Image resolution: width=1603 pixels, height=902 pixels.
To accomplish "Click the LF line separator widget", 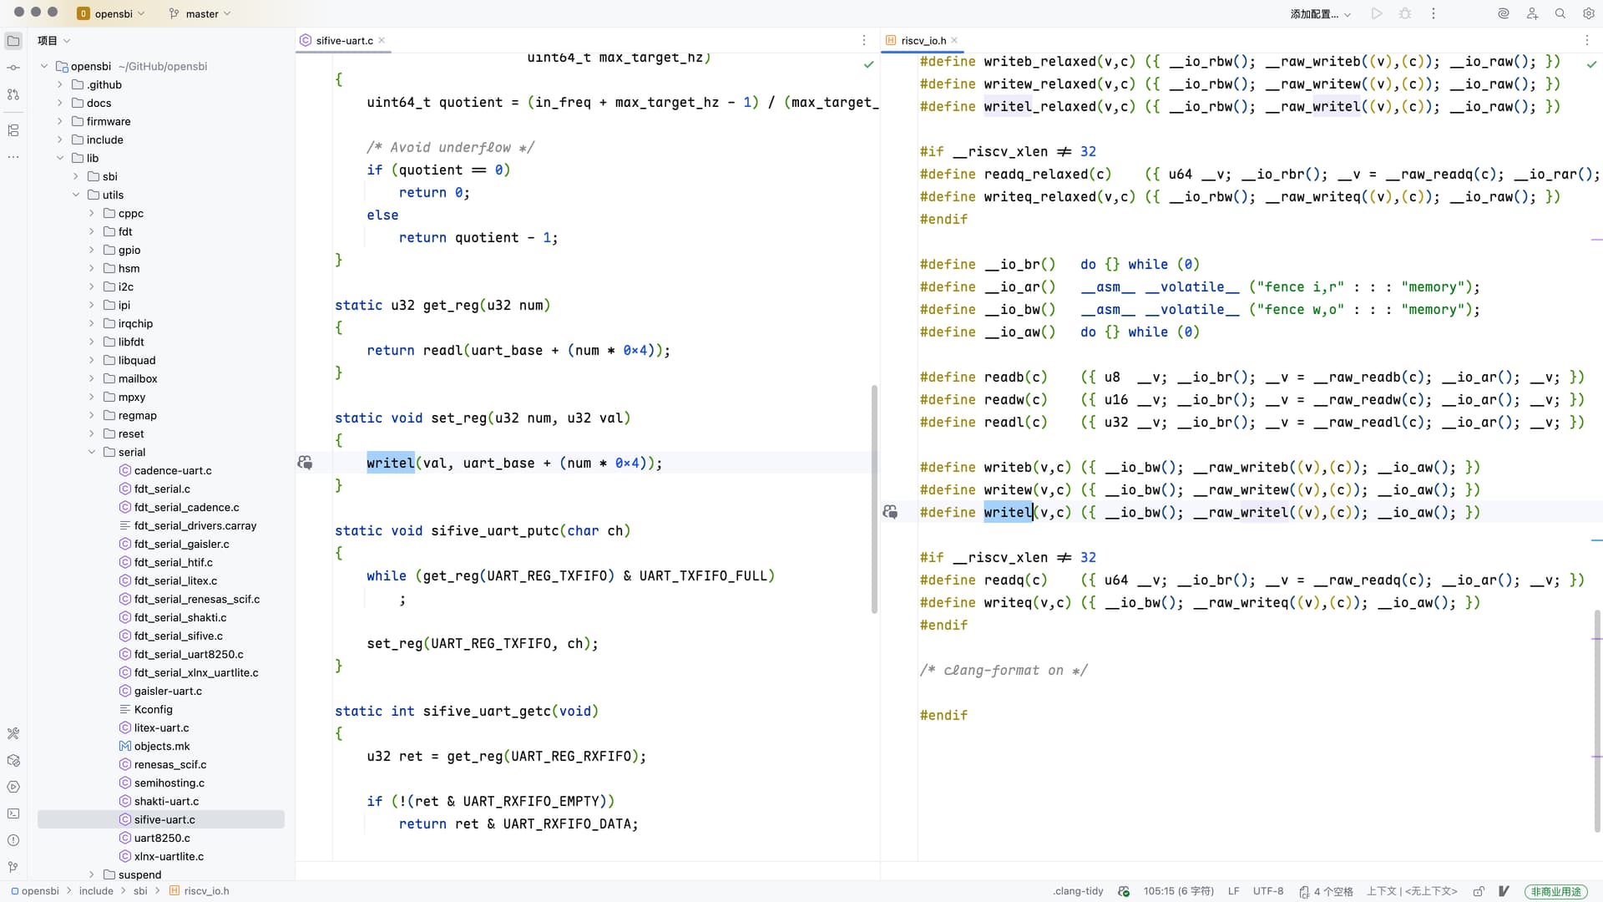I will point(1233,891).
